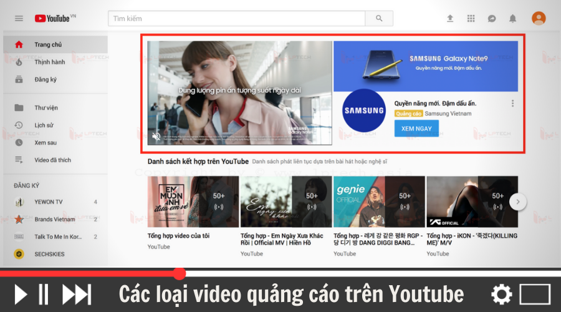Image resolution: width=561 pixels, height=312 pixels.
Task: Select Thịnh hành in sidebar
Action: pyautogui.click(x=55, y=62)
